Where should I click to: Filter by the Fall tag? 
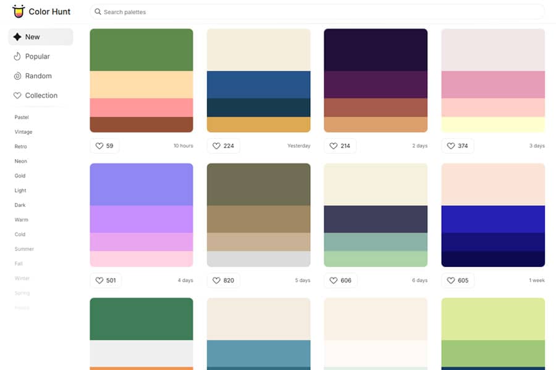(19, 264)
